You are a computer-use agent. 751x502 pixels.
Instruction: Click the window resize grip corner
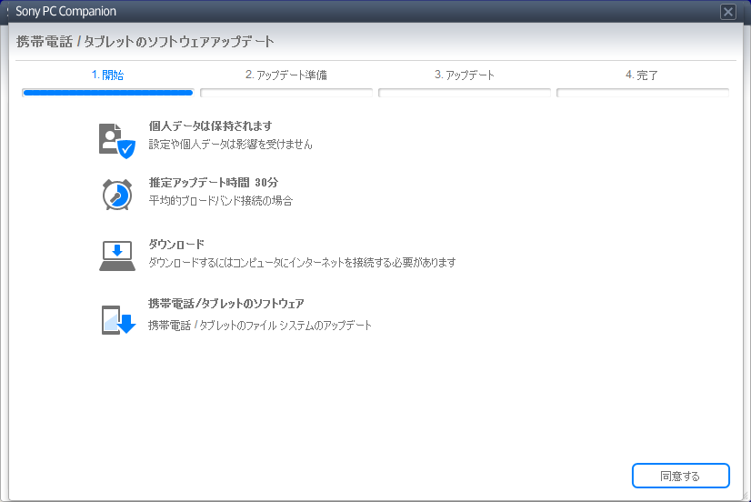[746, 497]
